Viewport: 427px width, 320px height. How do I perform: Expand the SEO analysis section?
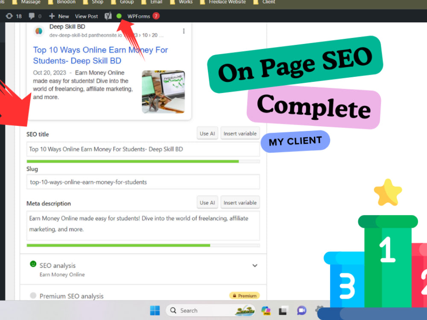pos(143,269)
